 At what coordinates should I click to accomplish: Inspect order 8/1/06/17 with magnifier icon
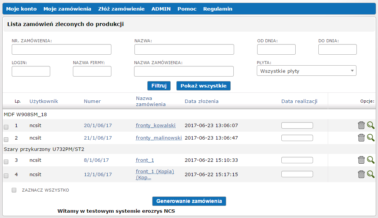[370, 160]
